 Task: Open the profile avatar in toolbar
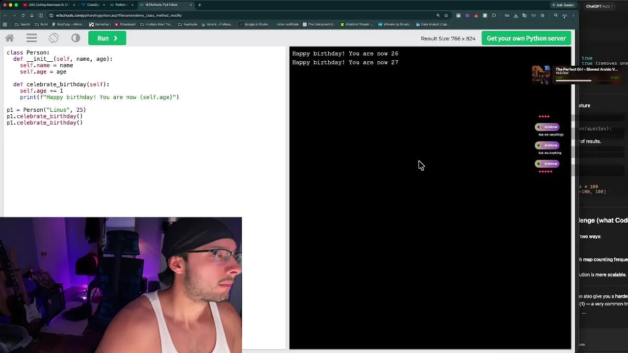tap(564, 15)
